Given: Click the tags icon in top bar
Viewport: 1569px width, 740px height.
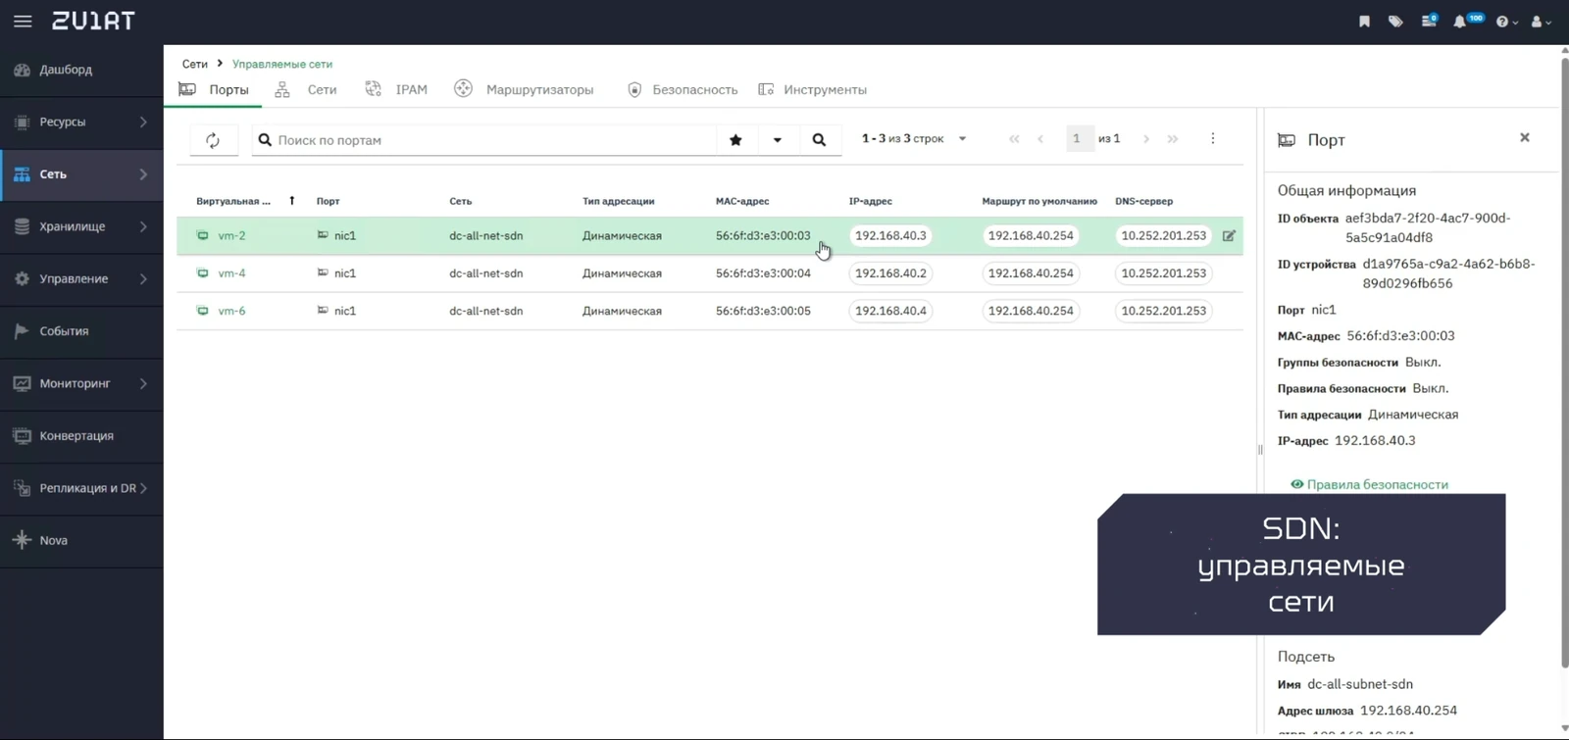Looking at the screenshot, I should 1395,22.
